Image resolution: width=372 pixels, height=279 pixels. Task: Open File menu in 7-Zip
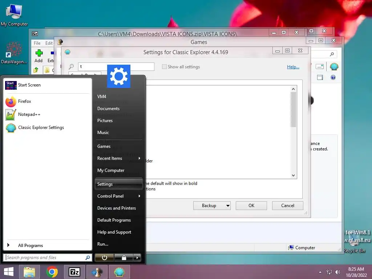(37, 43)
